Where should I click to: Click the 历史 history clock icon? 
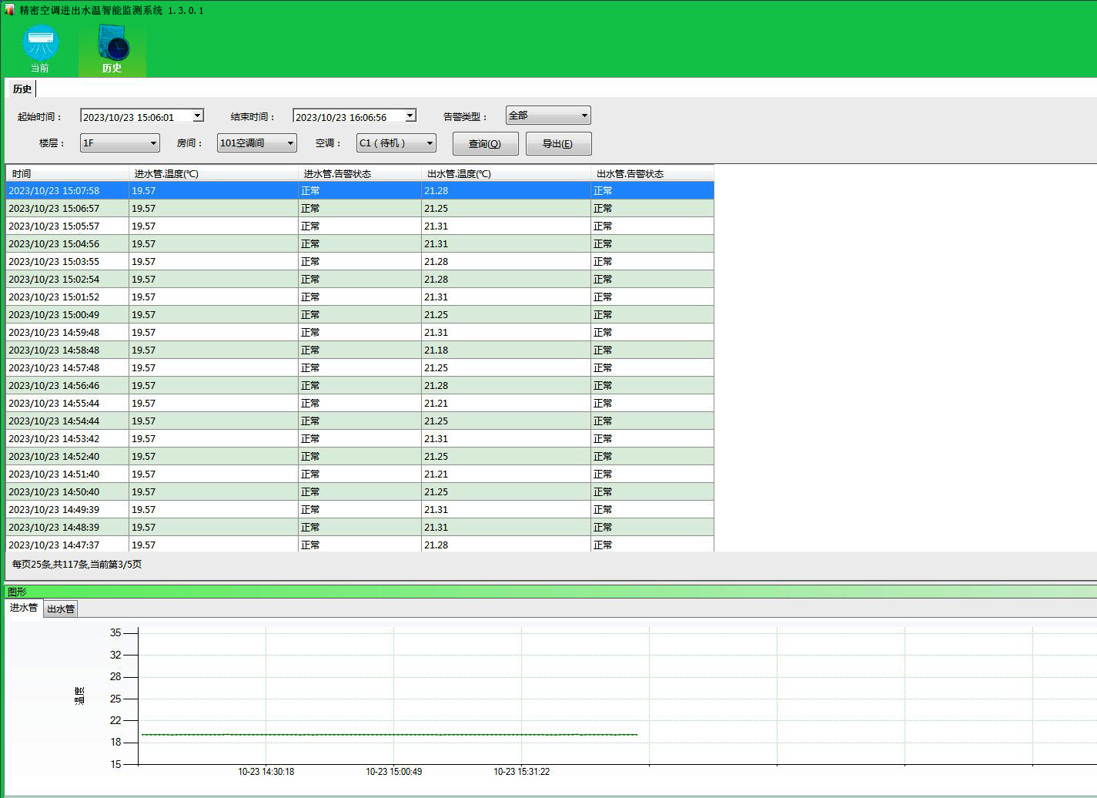[x=112, y=43]
